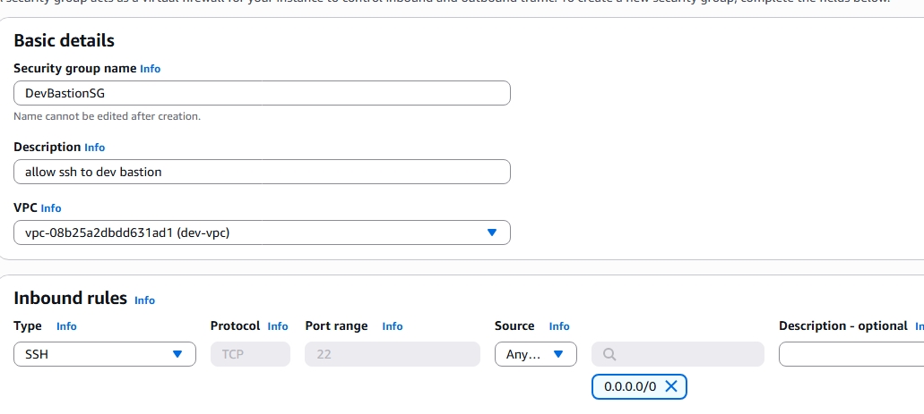Click the description field 'allow ssh to dev bastion'
The image size is (924, 414).
coord(262,172)
